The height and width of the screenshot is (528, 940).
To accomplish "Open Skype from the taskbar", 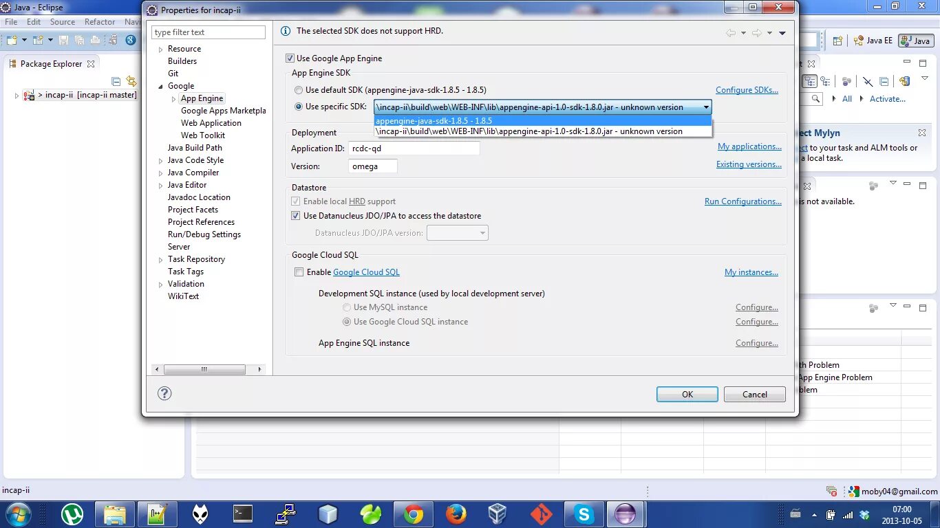I will [x=584, y=514].
